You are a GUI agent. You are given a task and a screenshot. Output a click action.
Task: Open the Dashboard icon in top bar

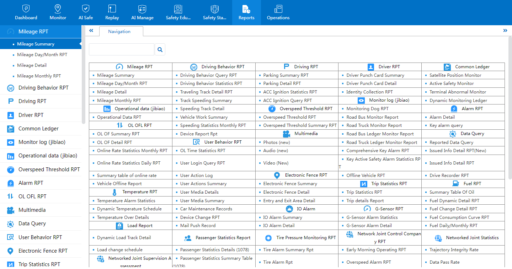[26, 9]
